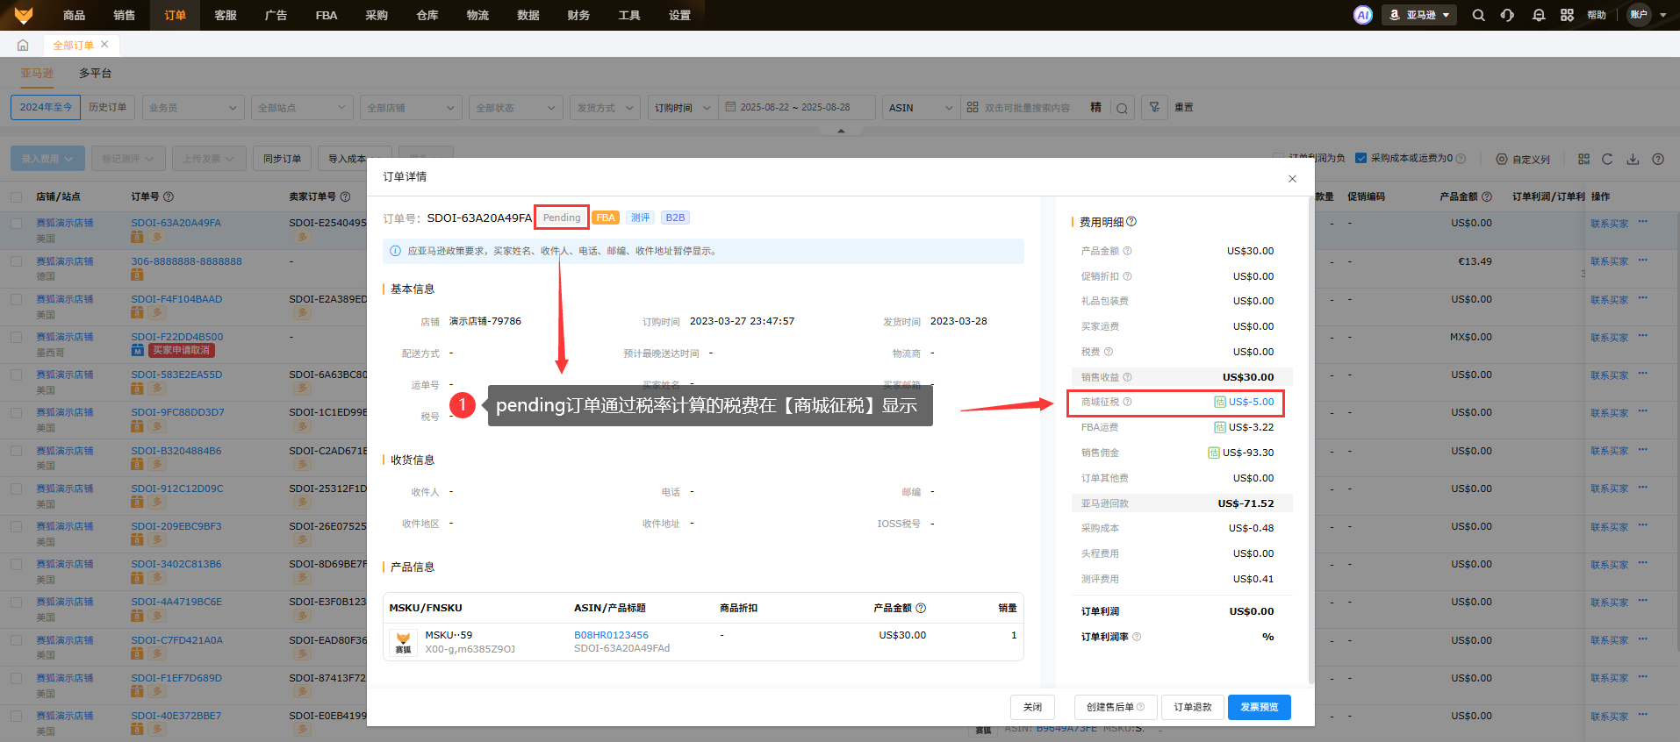Click the refresh icon above the order table

tap(1607, 159)
